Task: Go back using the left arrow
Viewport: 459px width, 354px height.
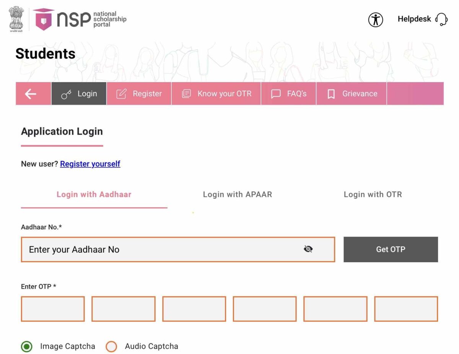Action: (31, 94)
